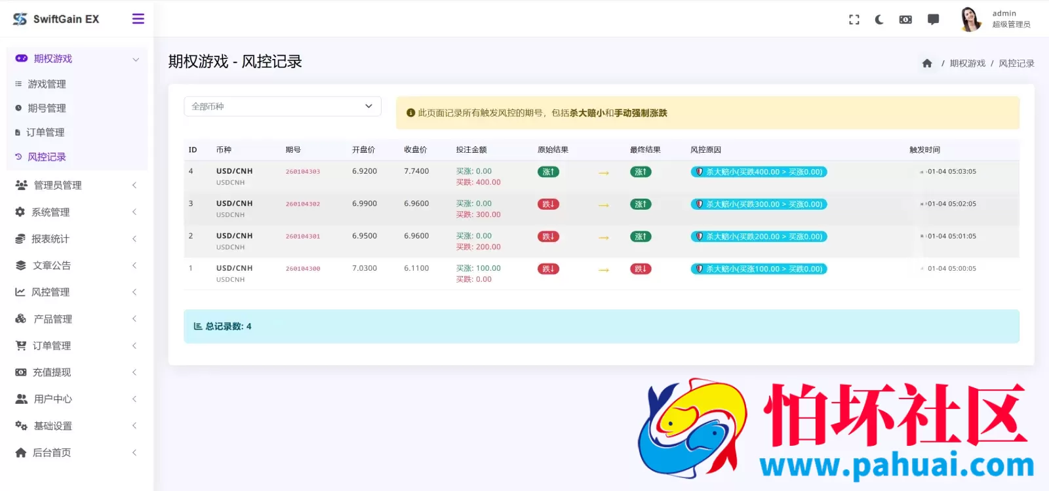Expand 文章公告 menu chevron

pos(134,265)
